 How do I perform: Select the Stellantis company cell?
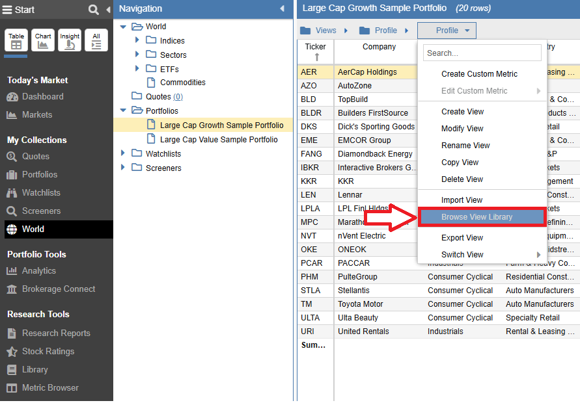point(380,291)
